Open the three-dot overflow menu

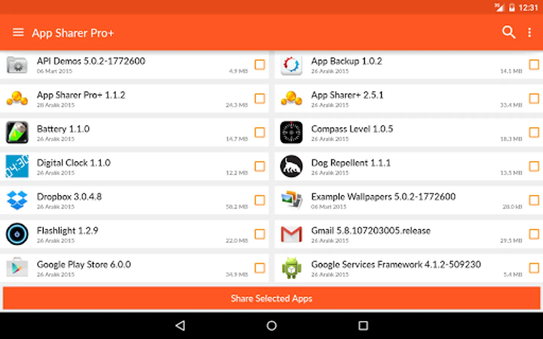[529, 33]
